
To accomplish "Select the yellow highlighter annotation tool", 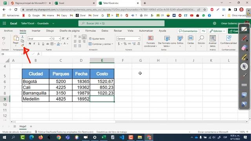I will 244,57.
